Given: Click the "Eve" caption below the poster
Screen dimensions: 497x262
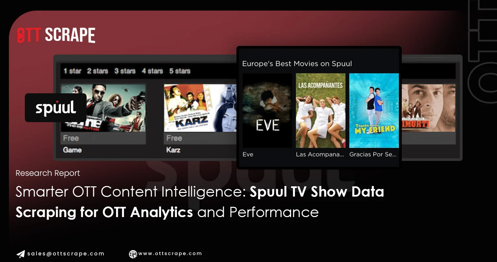Looking at the screenshot, I should point(248,154).
